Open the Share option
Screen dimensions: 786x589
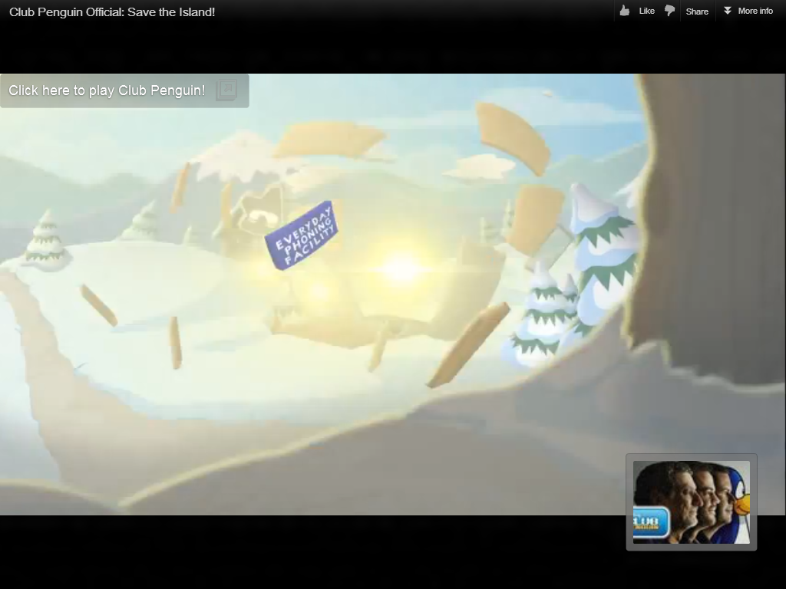(697, 11)
